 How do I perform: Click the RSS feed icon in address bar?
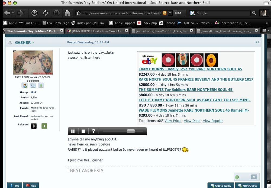tap(164, 13)
